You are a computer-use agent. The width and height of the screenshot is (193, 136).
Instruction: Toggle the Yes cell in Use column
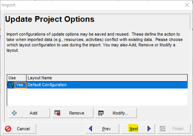coord(20,85)
